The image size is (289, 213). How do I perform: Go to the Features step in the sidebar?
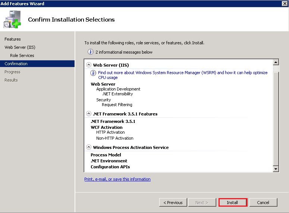pos(13,39)
